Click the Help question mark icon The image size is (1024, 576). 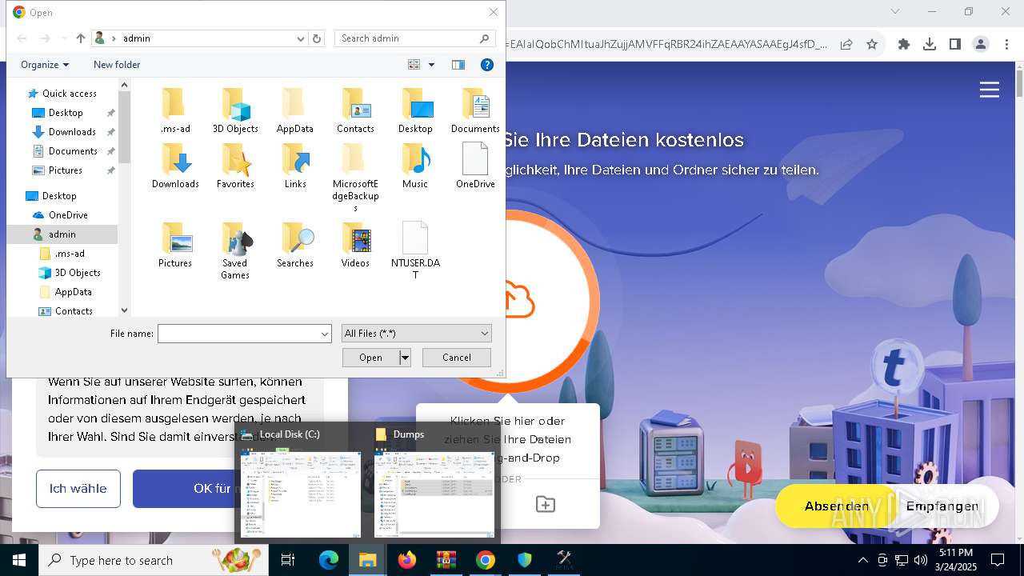[486, 65]
